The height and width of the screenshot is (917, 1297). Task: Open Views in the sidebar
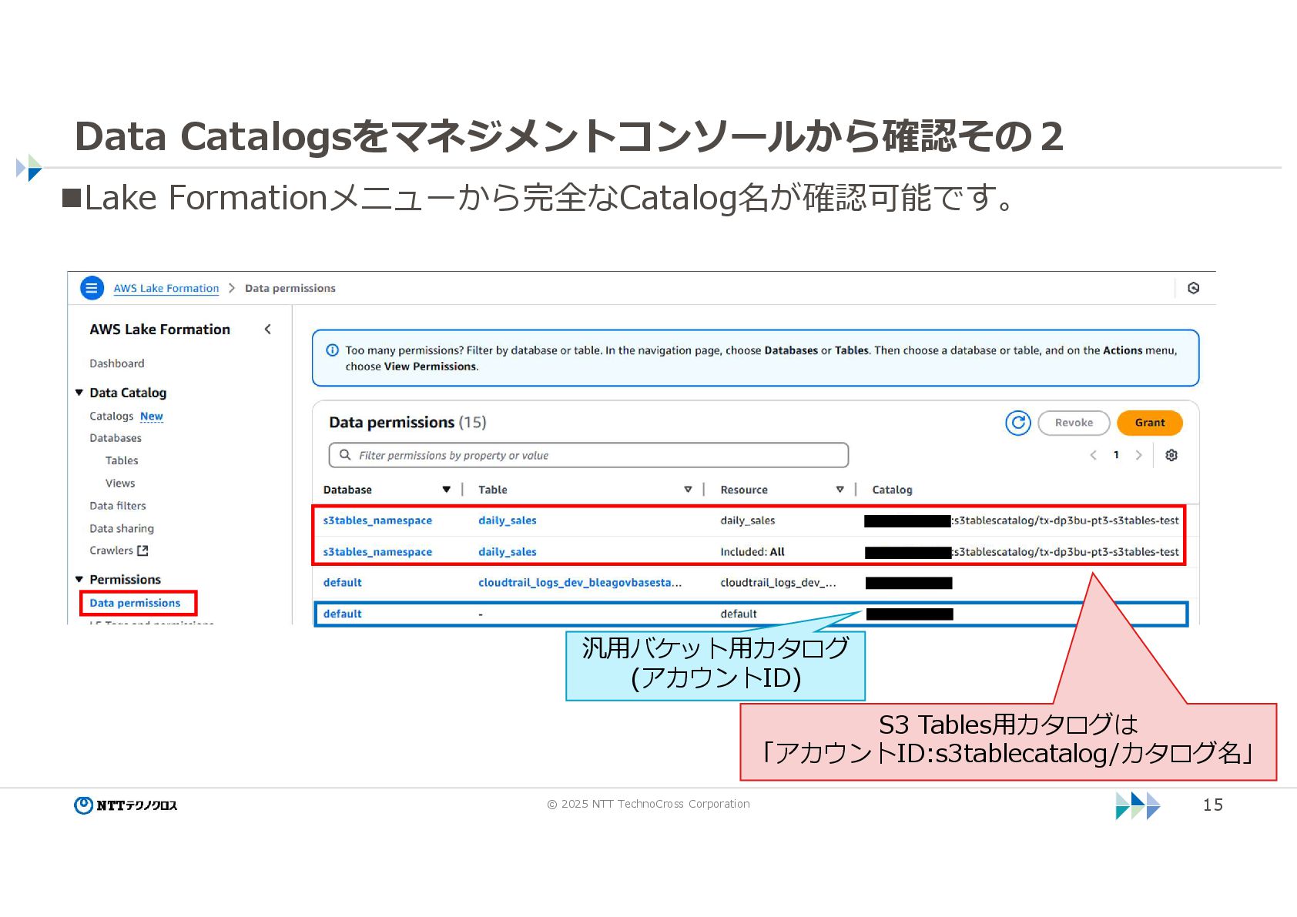(120, 484)
